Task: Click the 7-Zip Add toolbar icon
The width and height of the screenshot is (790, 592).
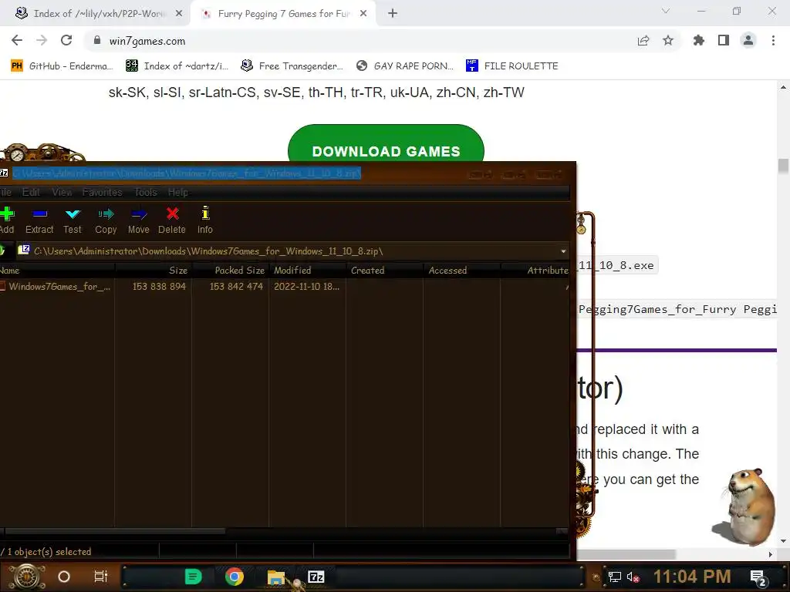Action: [6, 214]
